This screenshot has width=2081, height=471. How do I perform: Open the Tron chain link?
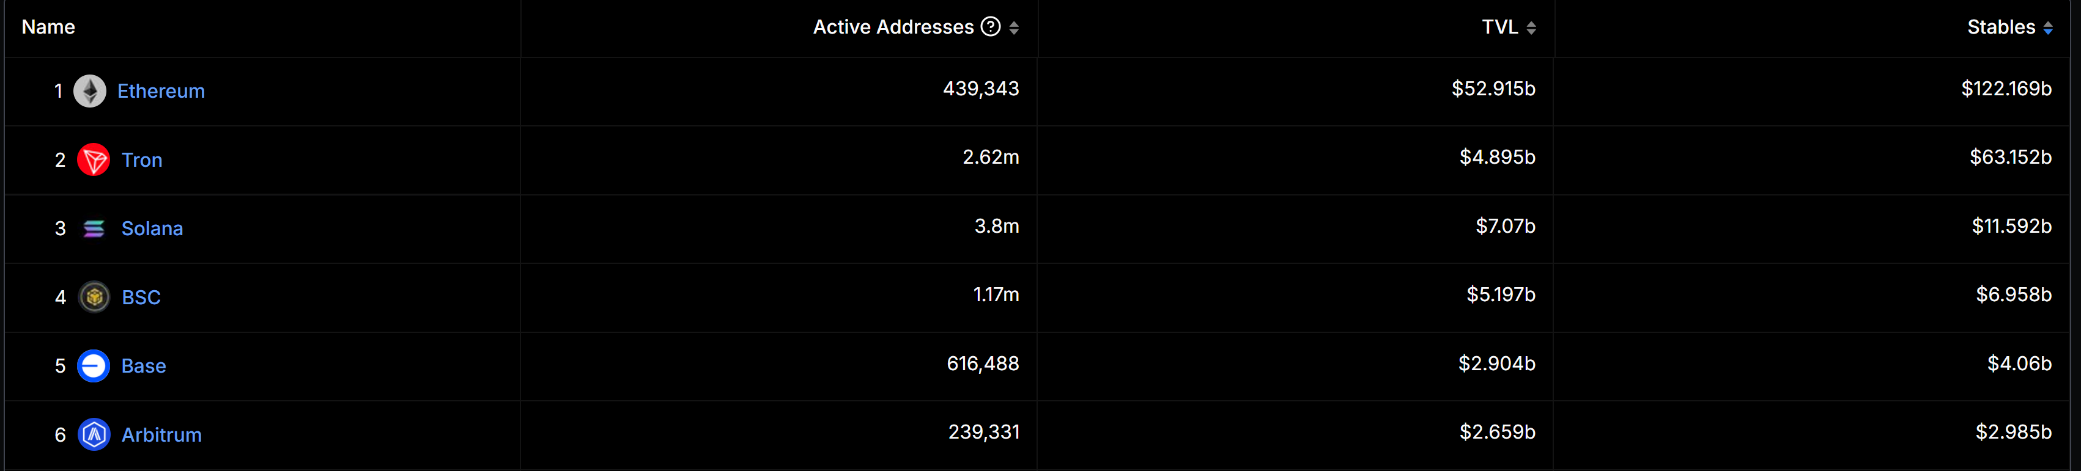141,159
